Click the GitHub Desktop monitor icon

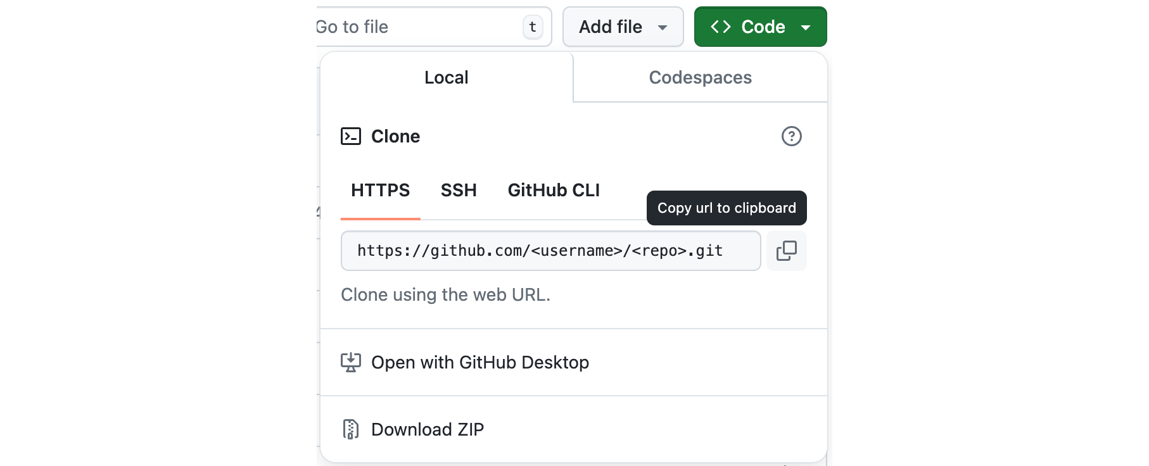coord(351,362)
